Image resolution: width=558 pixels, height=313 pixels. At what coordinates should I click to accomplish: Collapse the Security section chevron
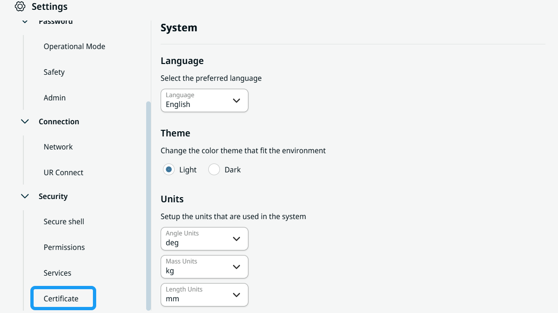click(25, 196)
